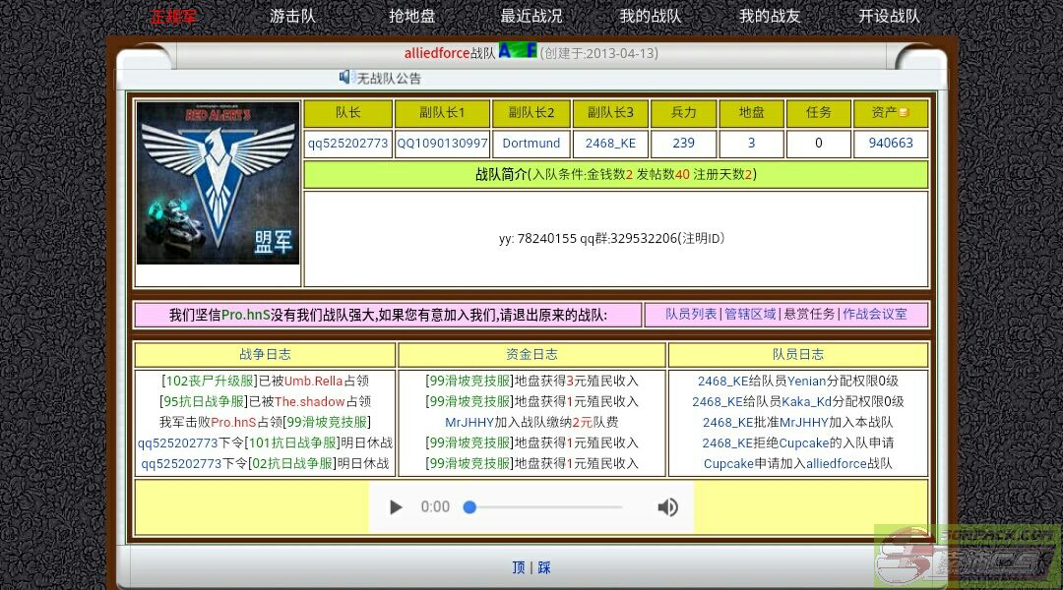Switch to 抢地盘 tab
1063x590 pixels.
point(411,16)
